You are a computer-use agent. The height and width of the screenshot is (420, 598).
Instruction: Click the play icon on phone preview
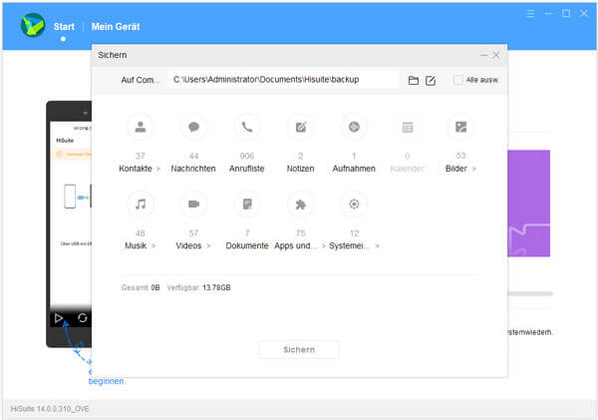(x=59, y=318)
